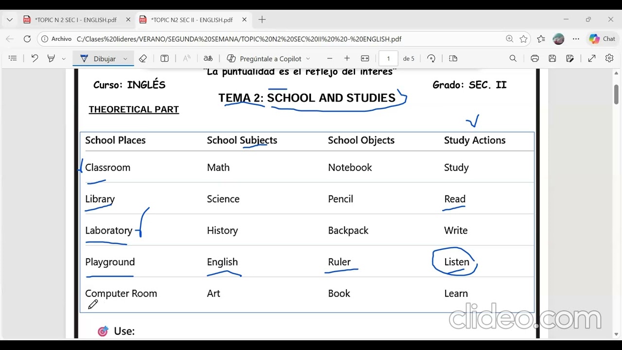Open Copilot Chat panel
Image resolution: width=622 pixels, height=350 pixels.
(602, 39)
